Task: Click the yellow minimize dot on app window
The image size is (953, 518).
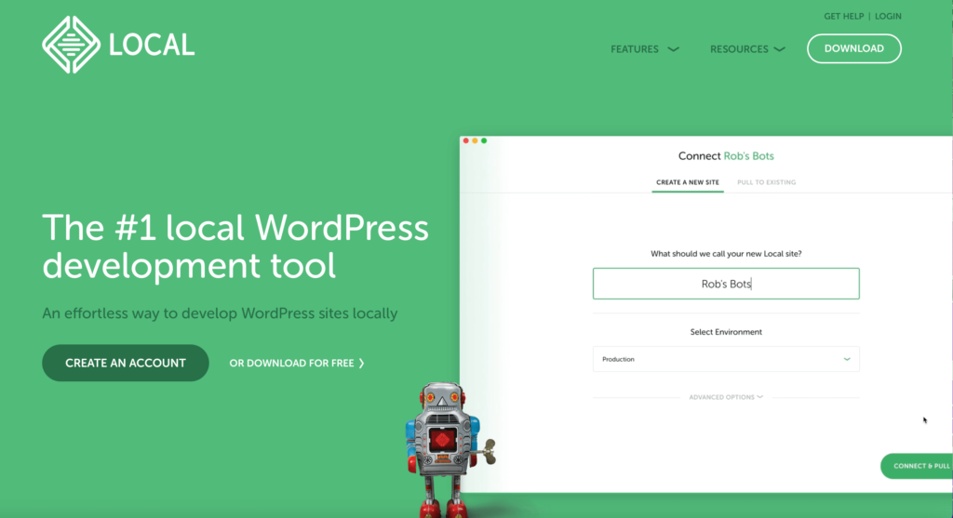Action: [475, 140]
